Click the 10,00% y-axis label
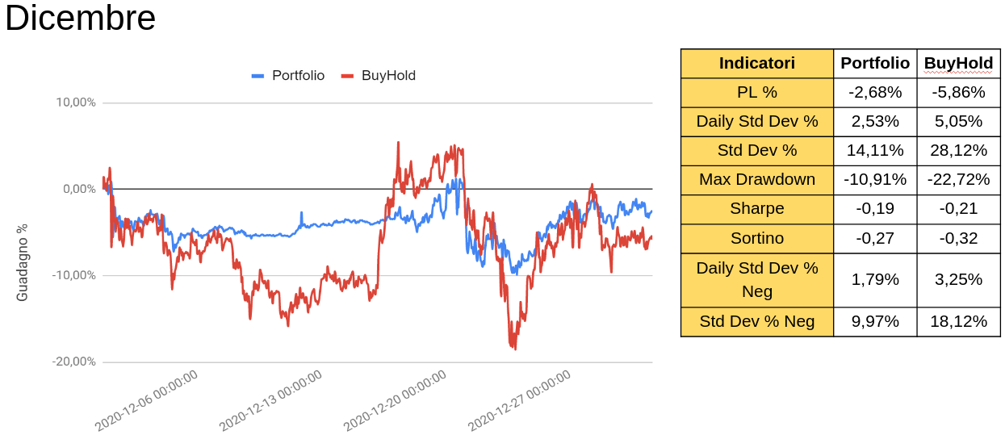 point(75,102)
